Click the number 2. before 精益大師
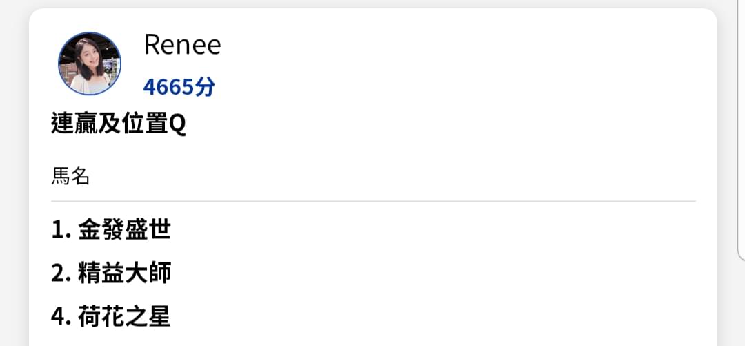 [61, 273]
